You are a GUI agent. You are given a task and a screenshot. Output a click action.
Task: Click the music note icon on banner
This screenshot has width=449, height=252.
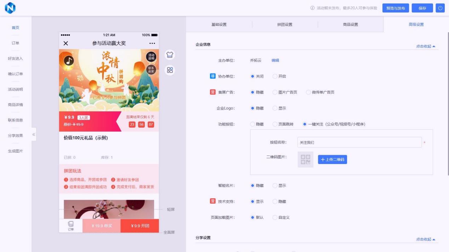pyautogui.click(x=69, y=60)
